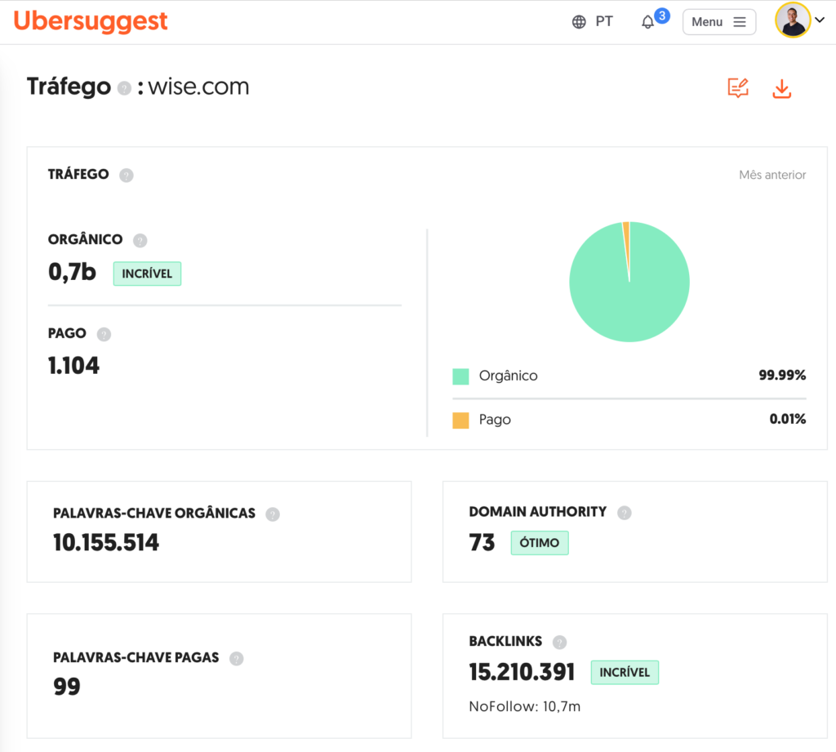Click the orange download icon
The image size is (836, 752).
pyautogui.click(x=781, y=88)
